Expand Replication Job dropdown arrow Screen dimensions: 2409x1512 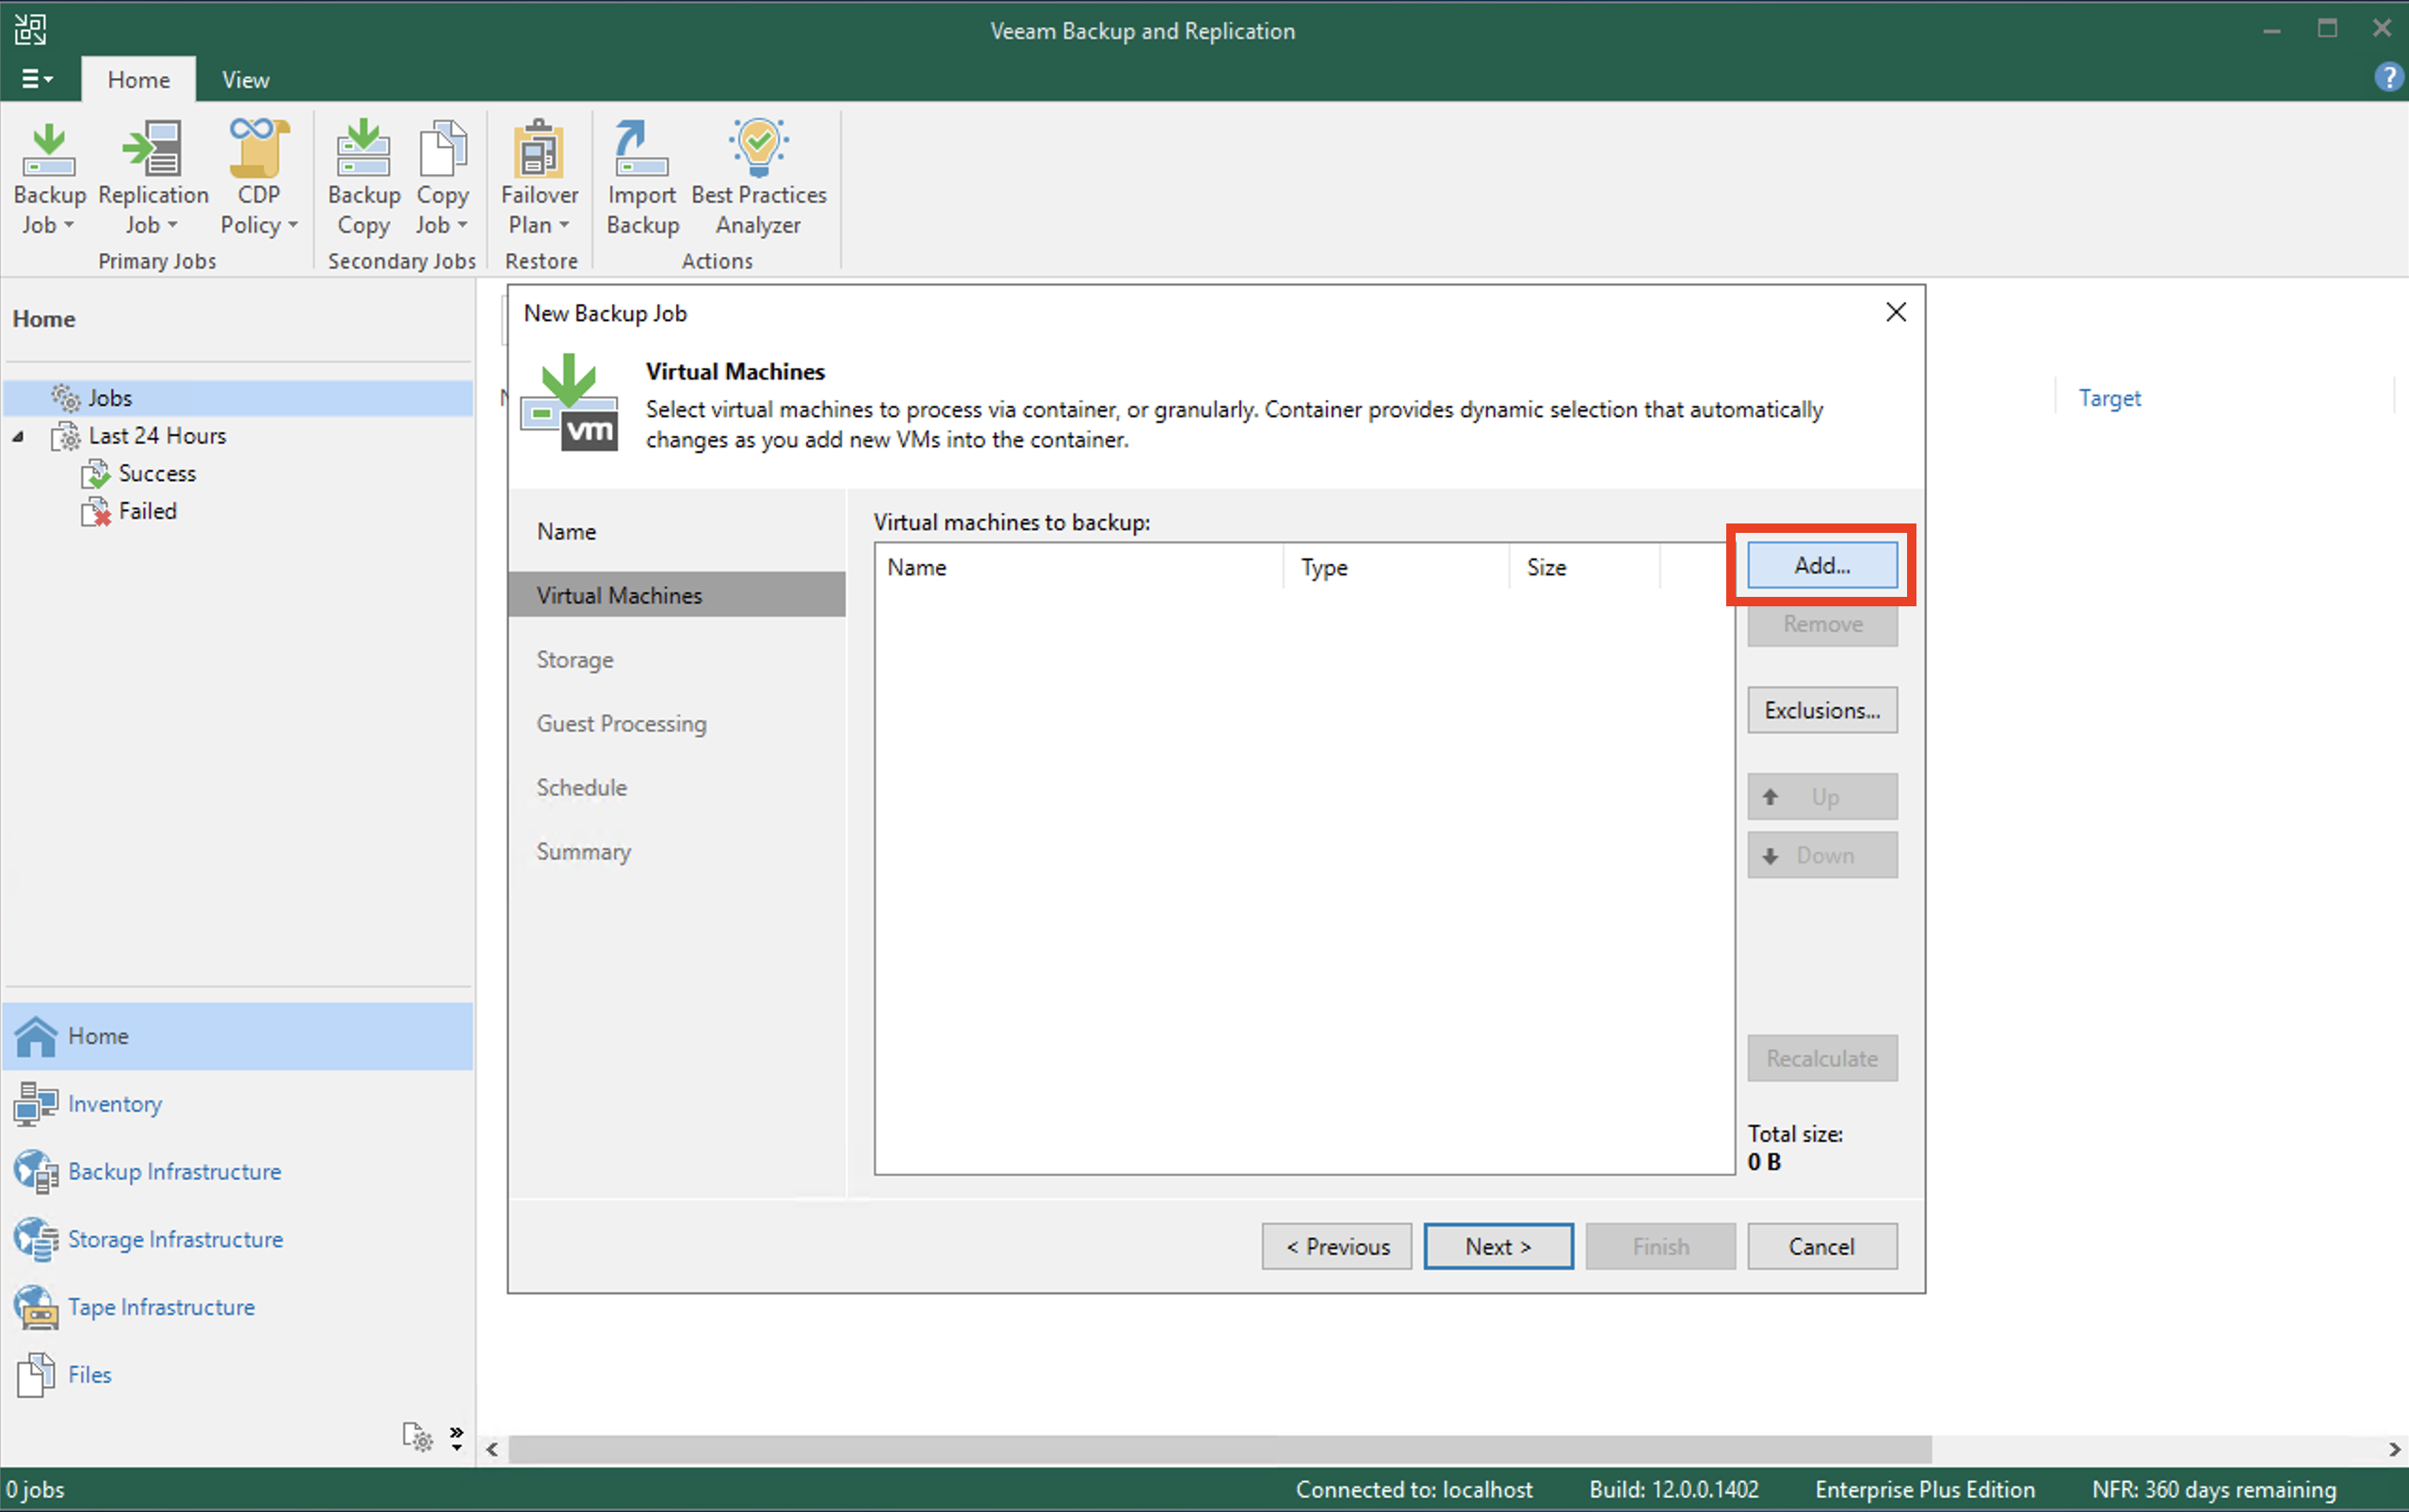coord(172,226)
